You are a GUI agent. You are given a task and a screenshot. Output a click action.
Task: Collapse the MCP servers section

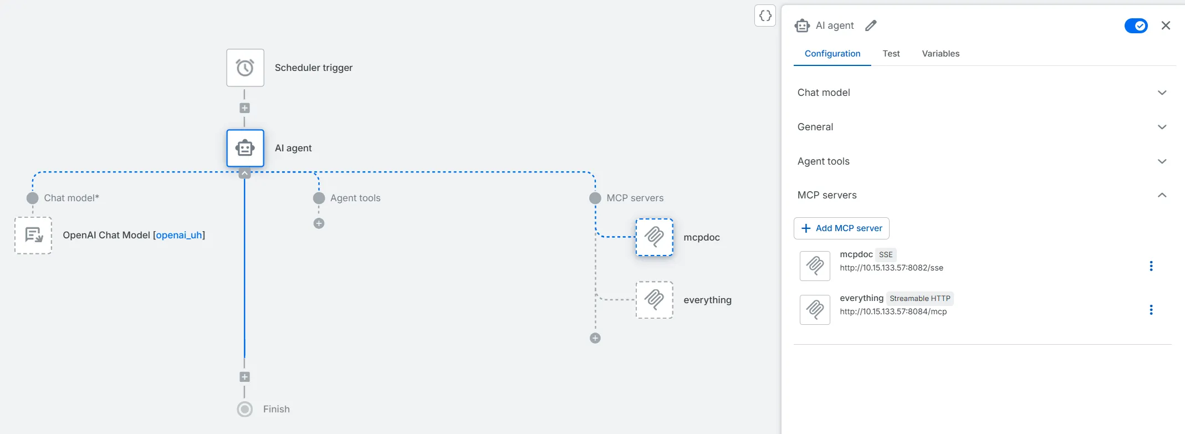pos(1162,195)
